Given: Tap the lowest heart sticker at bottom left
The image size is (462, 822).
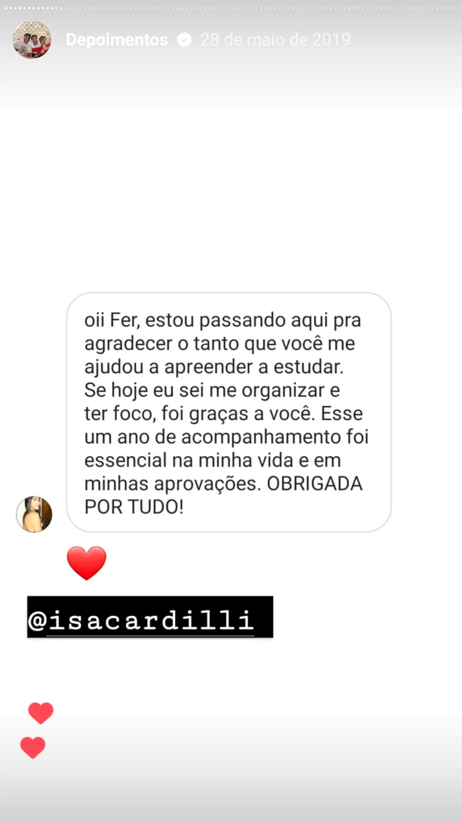Looking at the screenshot, I should [x=33, y=748].
